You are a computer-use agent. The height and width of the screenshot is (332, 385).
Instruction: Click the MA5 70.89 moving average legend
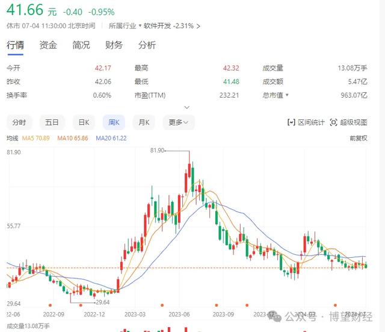(x=36, y=138)
